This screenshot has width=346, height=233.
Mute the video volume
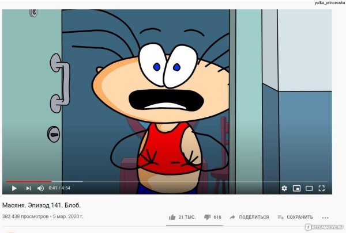tap(40, 188)
